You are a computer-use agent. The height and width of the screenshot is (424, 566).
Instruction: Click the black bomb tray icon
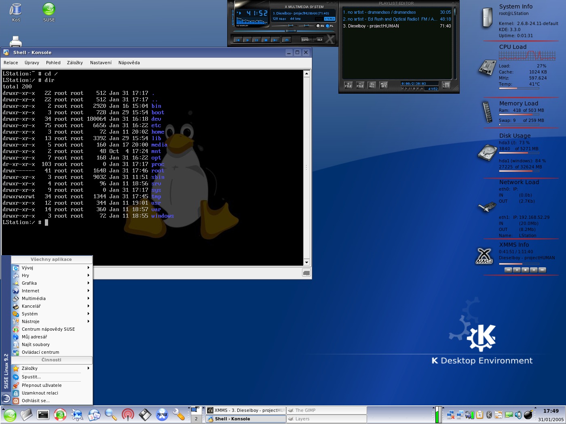(x=528, y=415)
